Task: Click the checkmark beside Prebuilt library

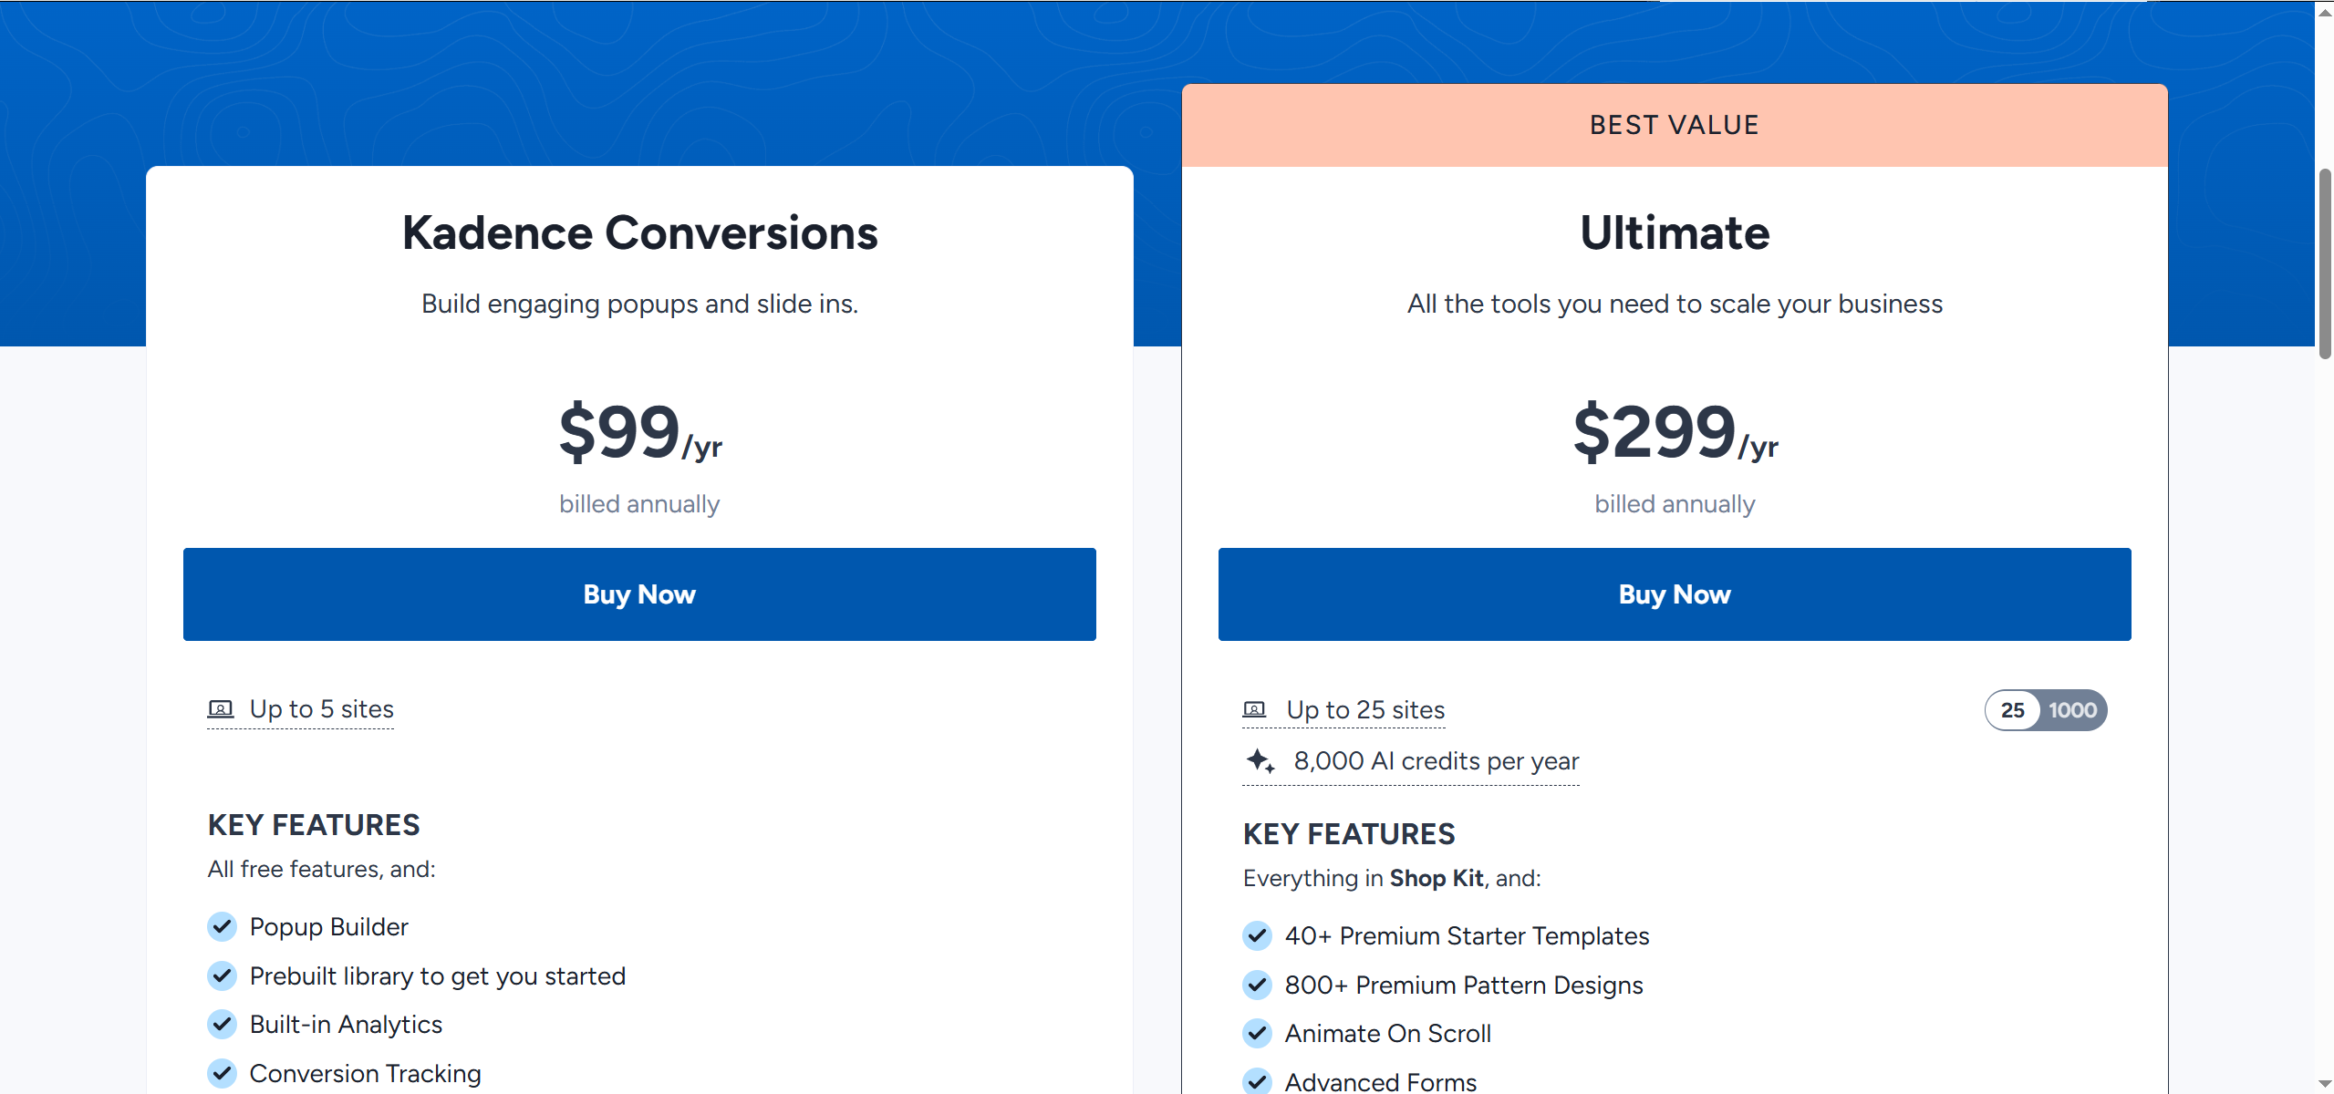Action: click(222, 975)
